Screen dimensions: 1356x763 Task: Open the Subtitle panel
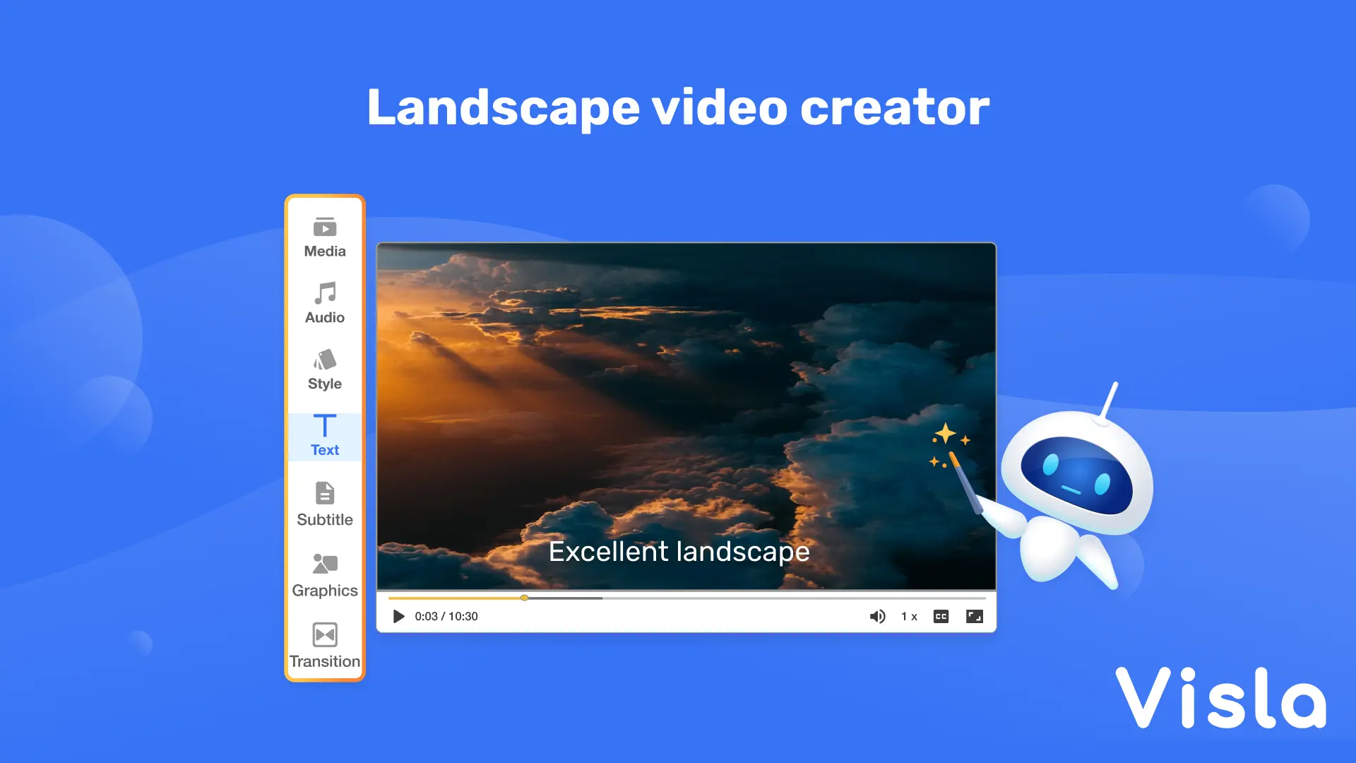pos(324,505)
